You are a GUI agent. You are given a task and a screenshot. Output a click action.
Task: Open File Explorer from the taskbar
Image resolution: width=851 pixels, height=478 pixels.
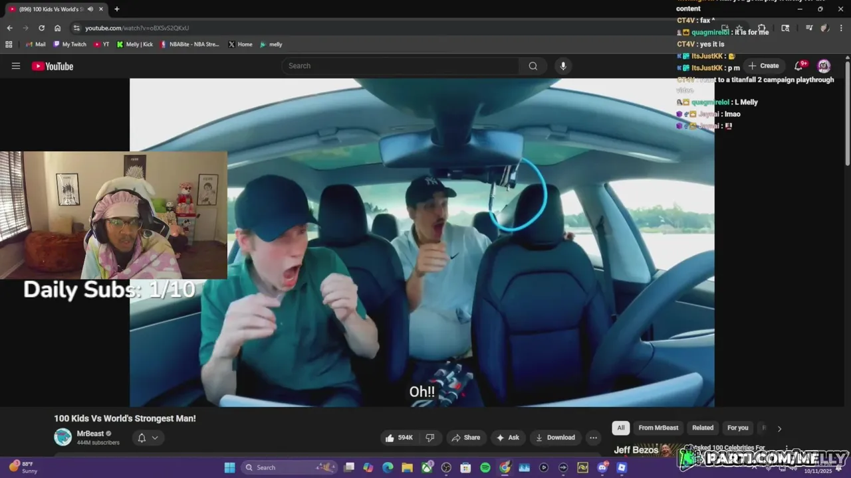[x=407, y=467]
